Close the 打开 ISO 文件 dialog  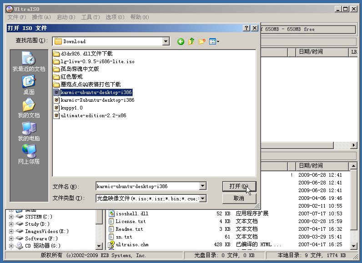(255, 28)
